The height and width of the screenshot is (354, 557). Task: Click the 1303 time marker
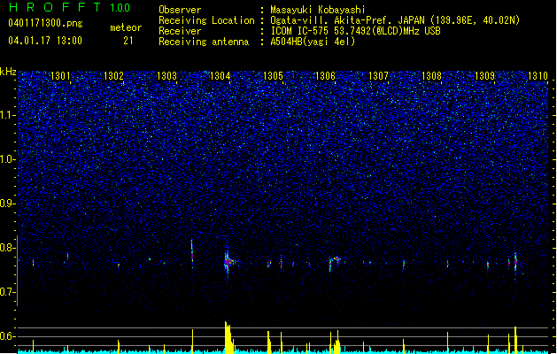point(166,76)
